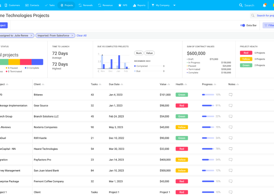
Task: Click the Clear All link
Action: coord(81,35)
